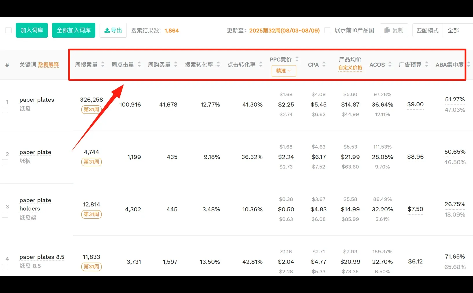Click the 1,864 search results count
The image size is (473, 293).
172,30
